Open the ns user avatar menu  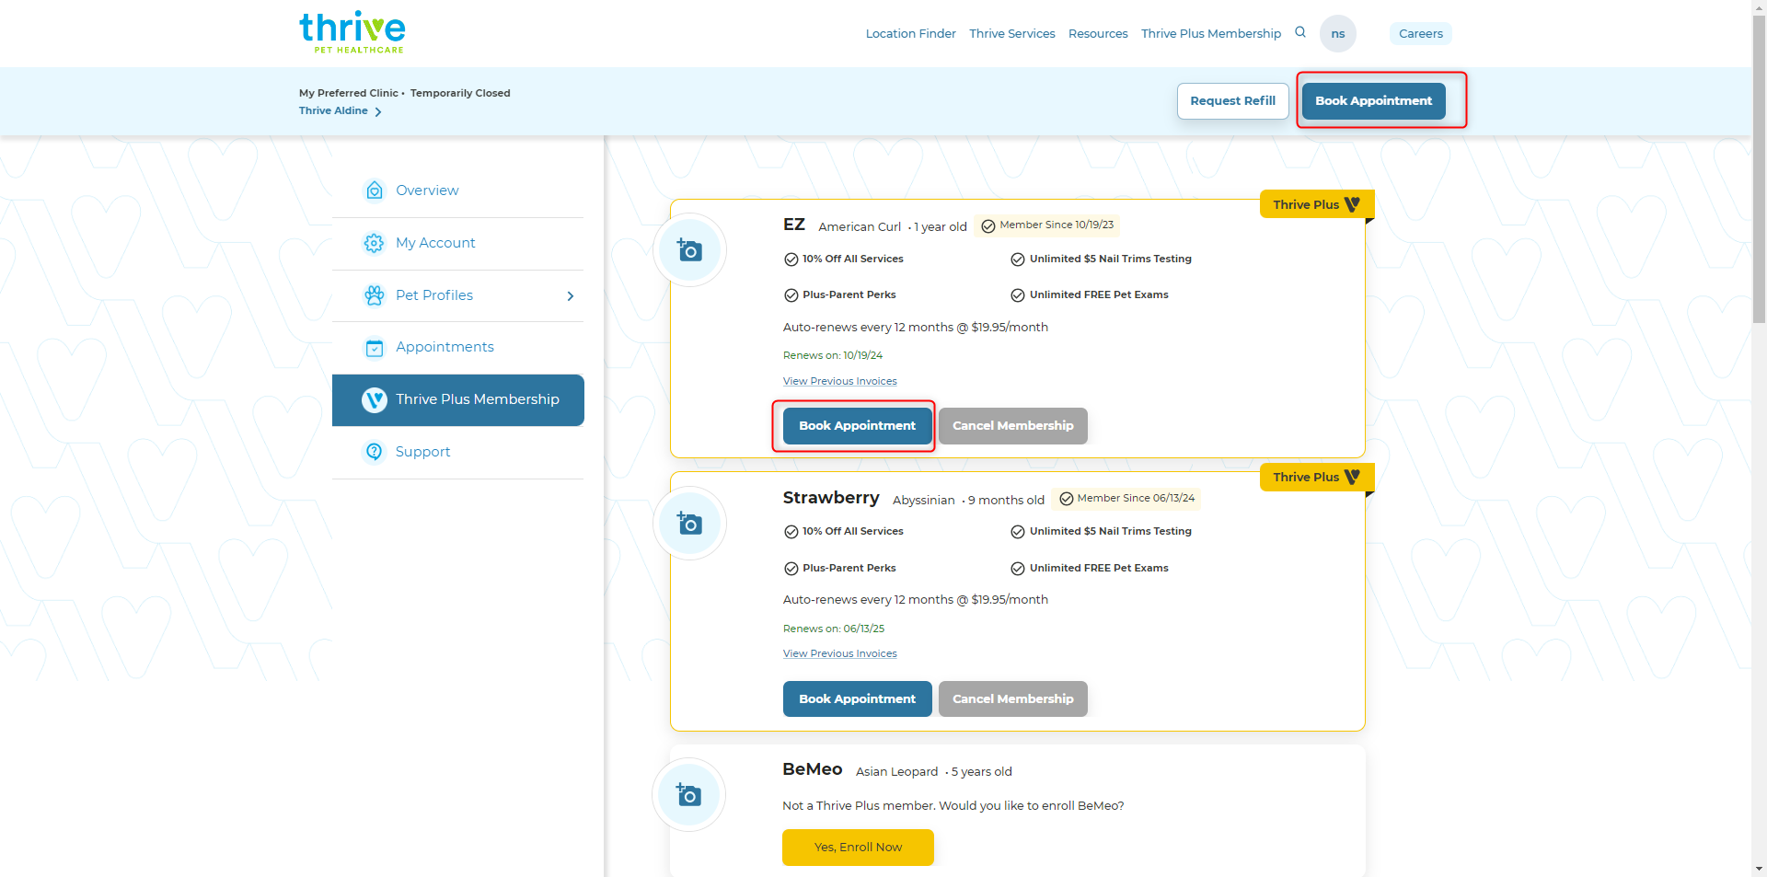tap(1337, 34)
